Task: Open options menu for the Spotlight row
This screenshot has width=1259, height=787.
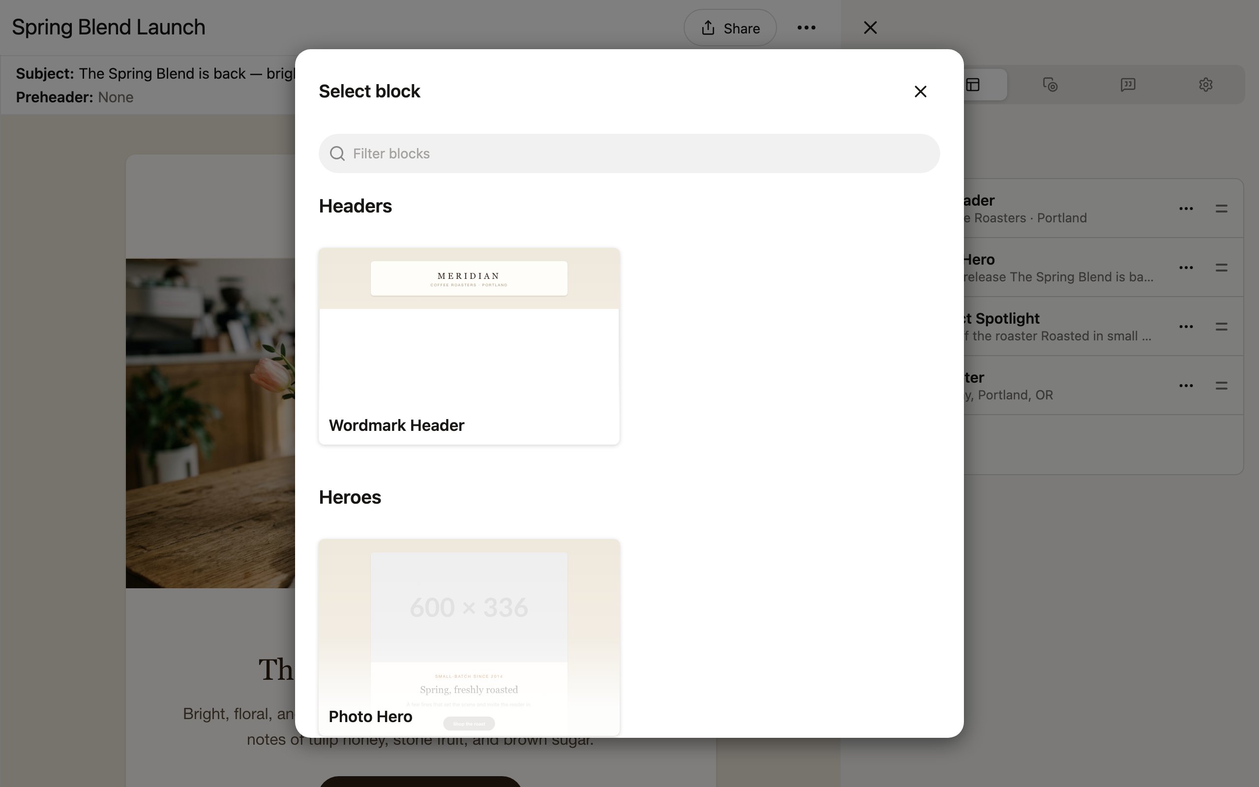Action: pyautogui.click(x=1186, y=327)
